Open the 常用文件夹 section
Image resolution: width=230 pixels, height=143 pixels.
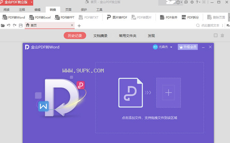pyautogui.click(x=128, y=36)
